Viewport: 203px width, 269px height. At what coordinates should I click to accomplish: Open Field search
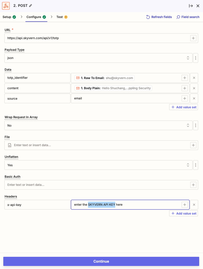(x=188, y=17)
